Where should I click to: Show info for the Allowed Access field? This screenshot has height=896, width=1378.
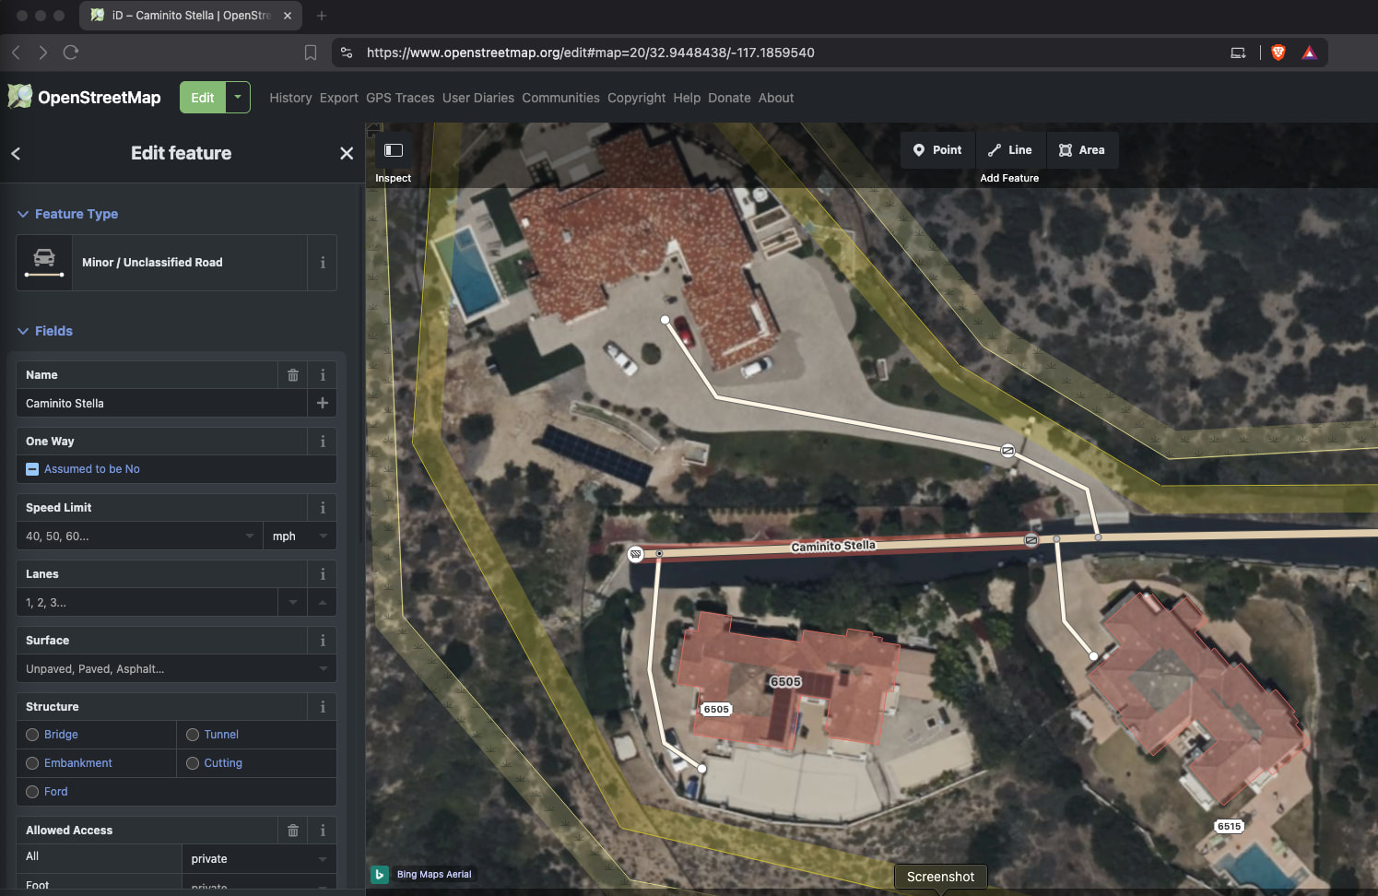[x=323, y=831]
